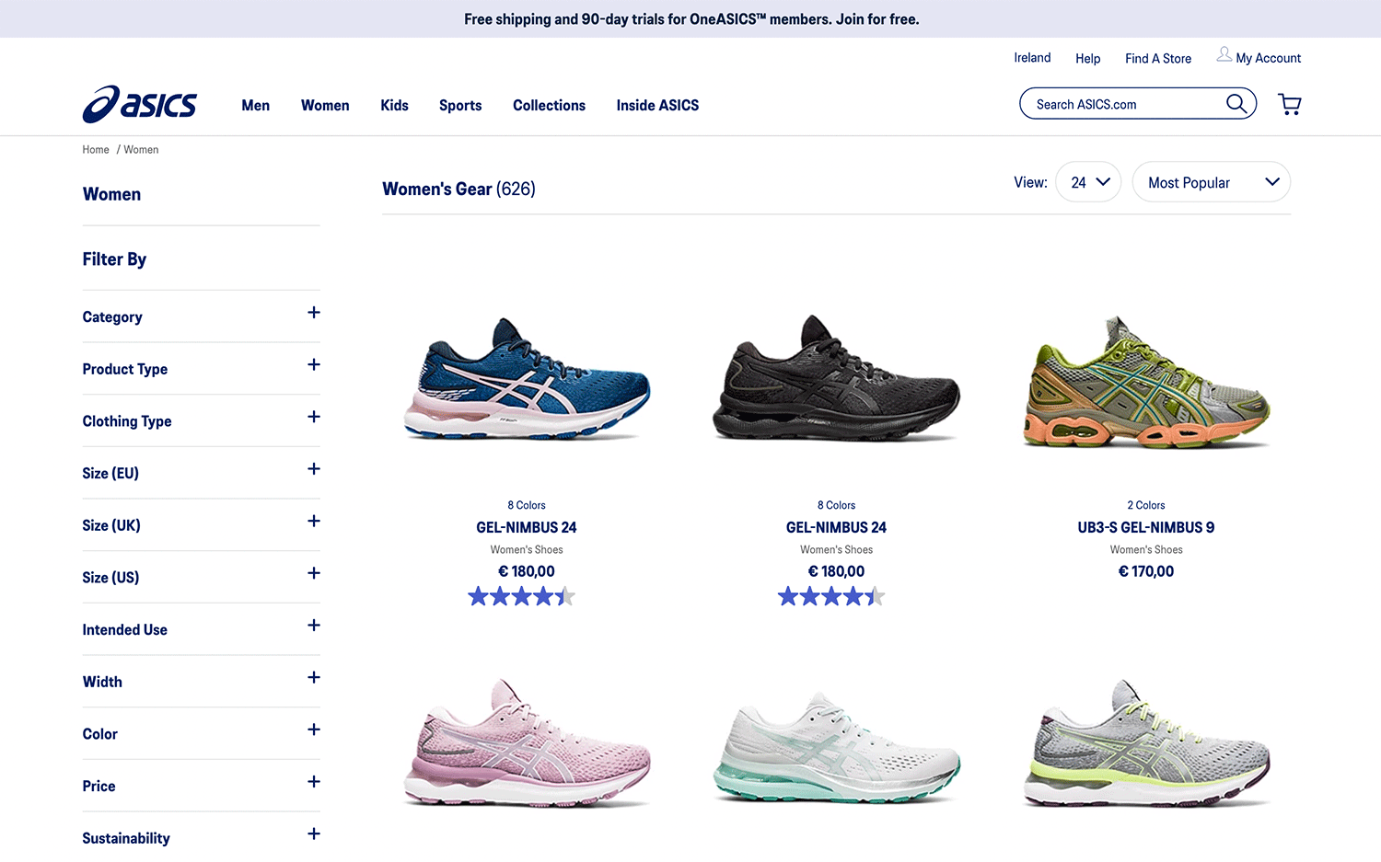Open the black GEL-NIMBUS 24 shoe image
The width and height of the screenshot is (1381, 862).
(x=836, y=379)
